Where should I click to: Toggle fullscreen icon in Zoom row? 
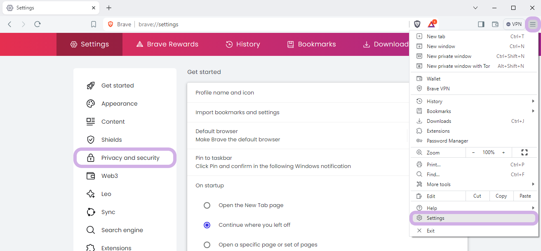(x=525, y=152)
